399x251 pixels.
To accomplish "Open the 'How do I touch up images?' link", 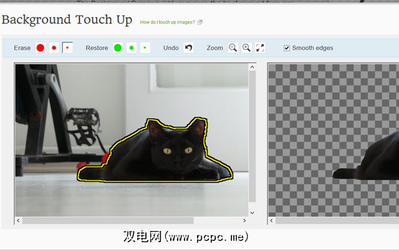I will pyautogui.click(x=168, y=22).
